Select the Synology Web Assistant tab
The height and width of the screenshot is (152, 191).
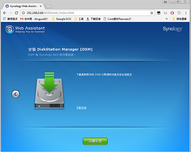point(23,6)
